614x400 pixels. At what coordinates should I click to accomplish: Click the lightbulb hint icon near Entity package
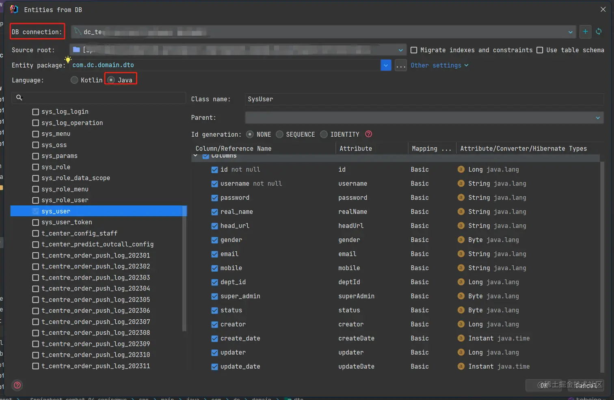(68, 60)
